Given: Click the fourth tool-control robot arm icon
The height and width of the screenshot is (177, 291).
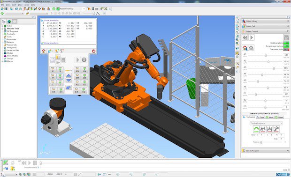Looking at the screenshot, I should click(276, 129).
